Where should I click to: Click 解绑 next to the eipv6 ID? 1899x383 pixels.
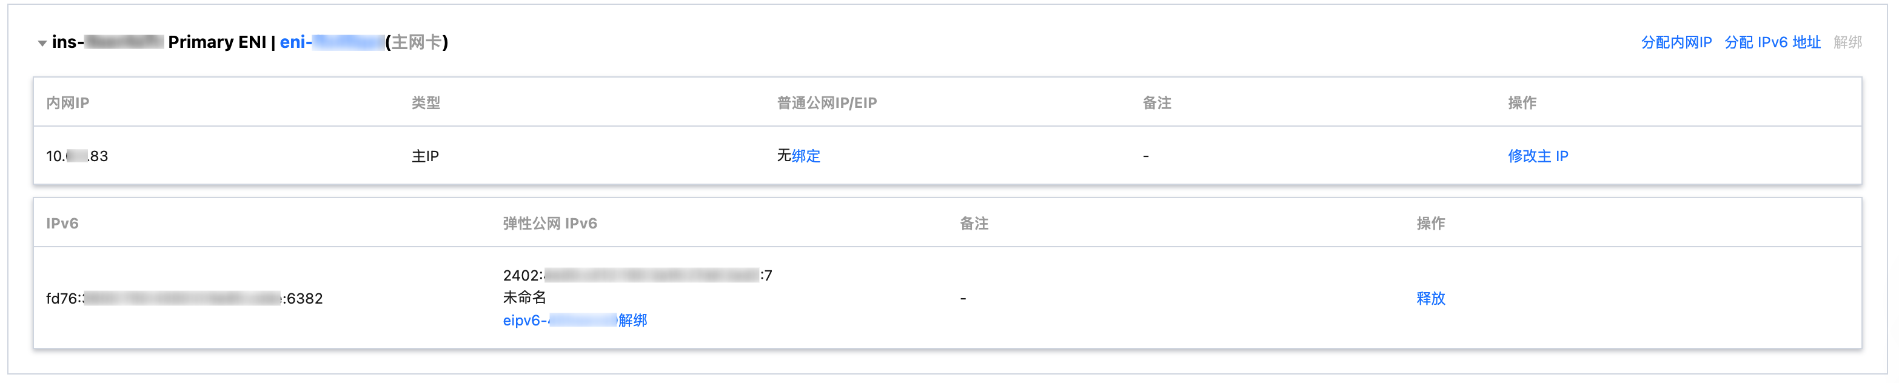tap(632, 321)
